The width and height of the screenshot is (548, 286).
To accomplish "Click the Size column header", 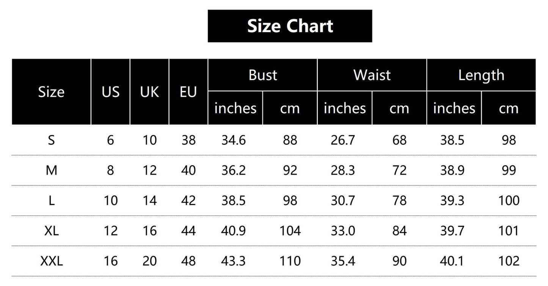I will 51,92.
